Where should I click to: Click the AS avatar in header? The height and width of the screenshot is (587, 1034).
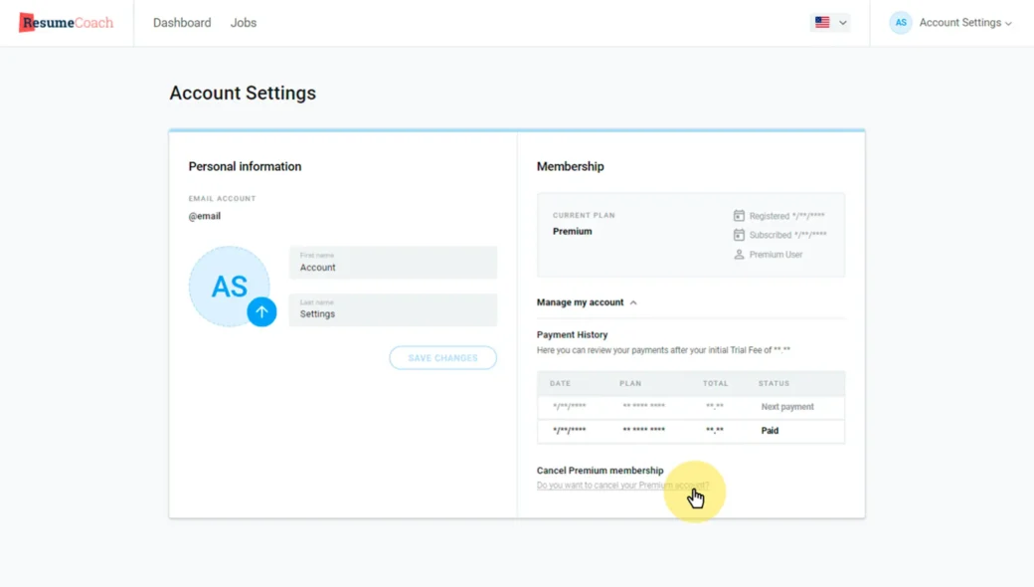tap(901, 23)
